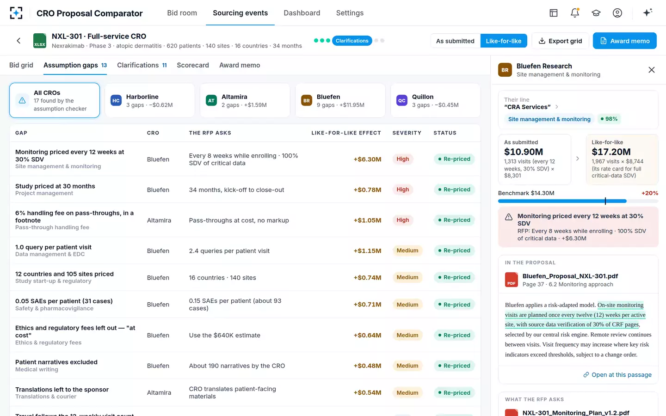Click the sparkle AI assistant icon
This screenshot has height=416, width=666.
tap(647, 12)
